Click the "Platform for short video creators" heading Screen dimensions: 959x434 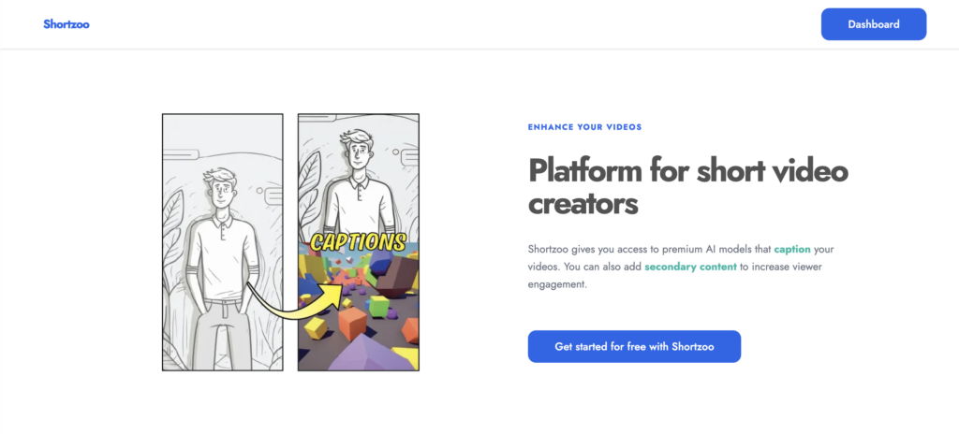pyautogui.click(x=687, y=186)
